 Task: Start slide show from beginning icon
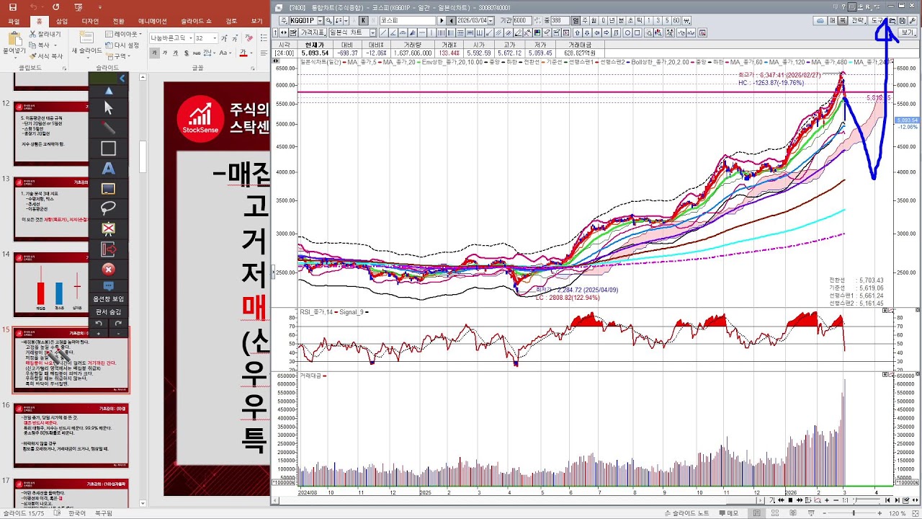(79, 7)
